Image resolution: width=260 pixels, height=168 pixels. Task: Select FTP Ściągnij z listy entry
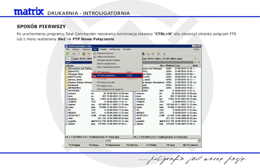coord(117,86)
